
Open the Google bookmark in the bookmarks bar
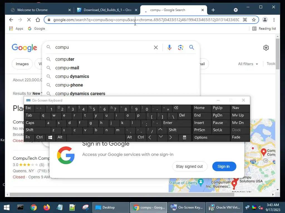[x=36, y=29]
